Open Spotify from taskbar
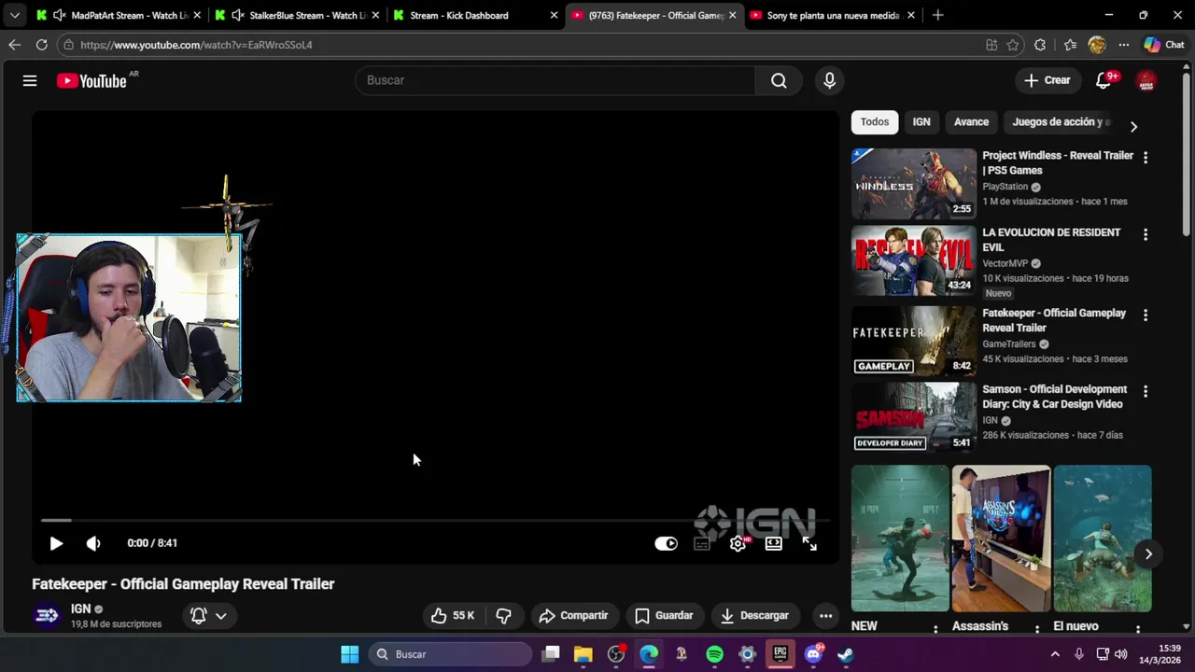Viewport: 1195px width, 672px height. pyautogui.click(x=714, y=654)
